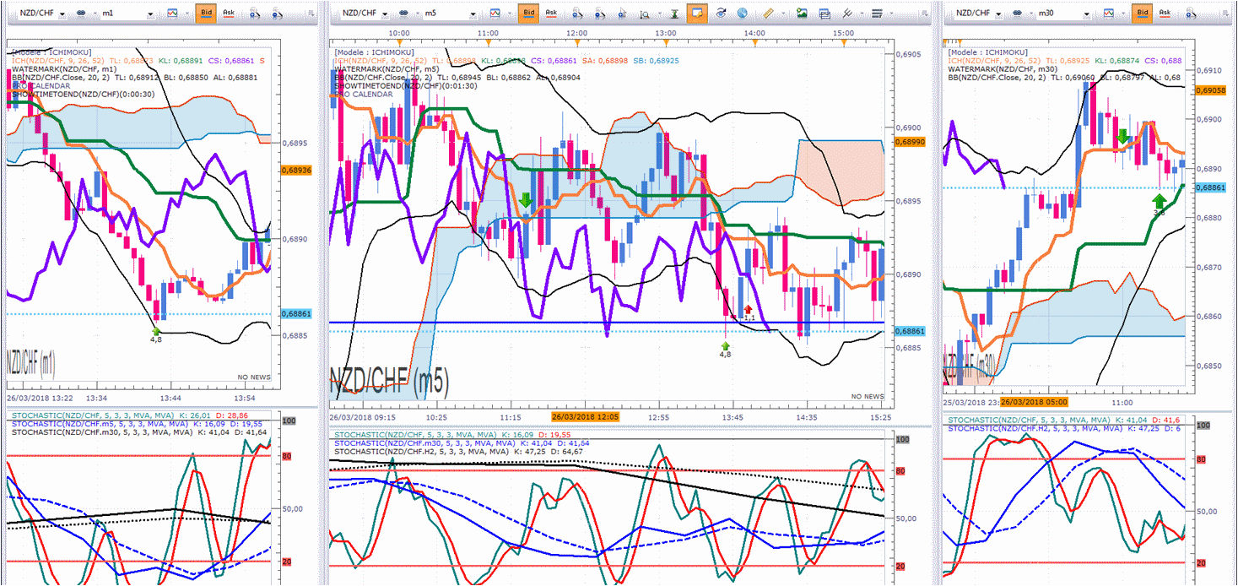
Task: Click the 0,68861 blue price label, m5 chart
Action: pyautogui.click(x=911, y=331)
